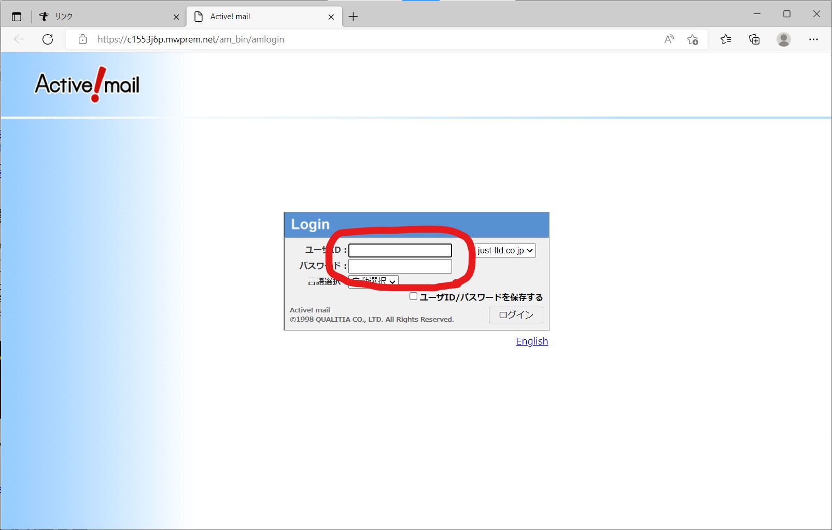Open the browser profile avatar
This screenshot has height=530, width=832.
coord(784,39)
